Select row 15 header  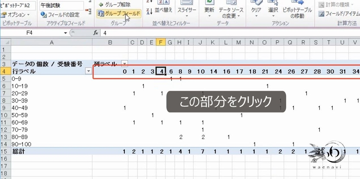point(5,152)
